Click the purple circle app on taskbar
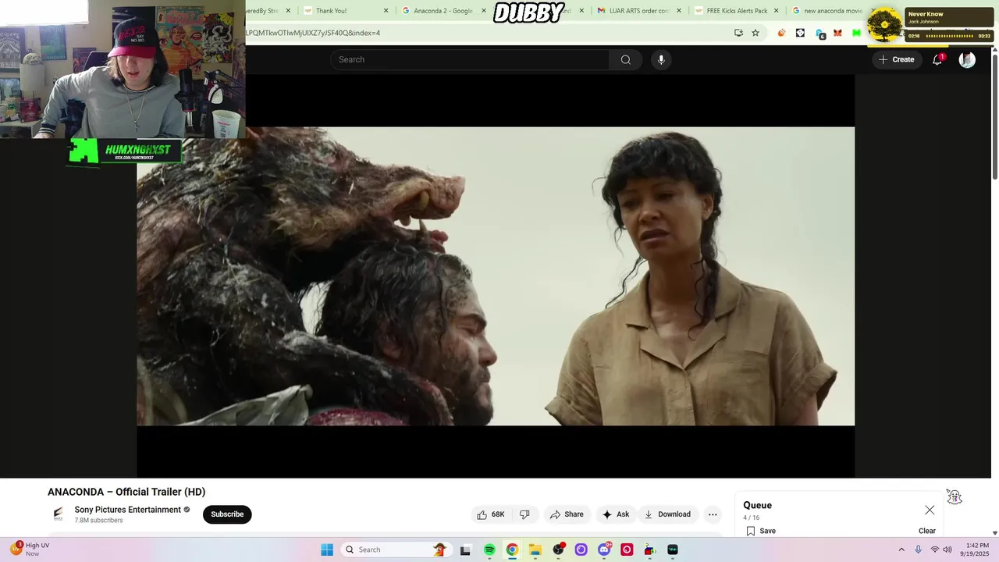The width and height of the screenshot is (999, 562). coord(581,550)
